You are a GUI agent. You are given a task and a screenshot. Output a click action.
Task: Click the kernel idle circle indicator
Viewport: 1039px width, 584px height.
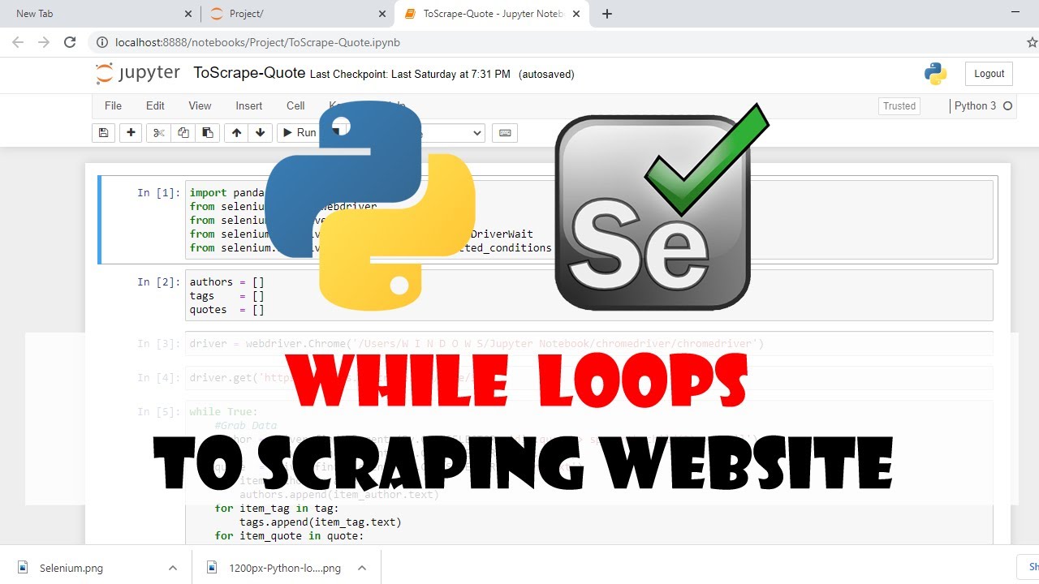tap(1008, 105)
